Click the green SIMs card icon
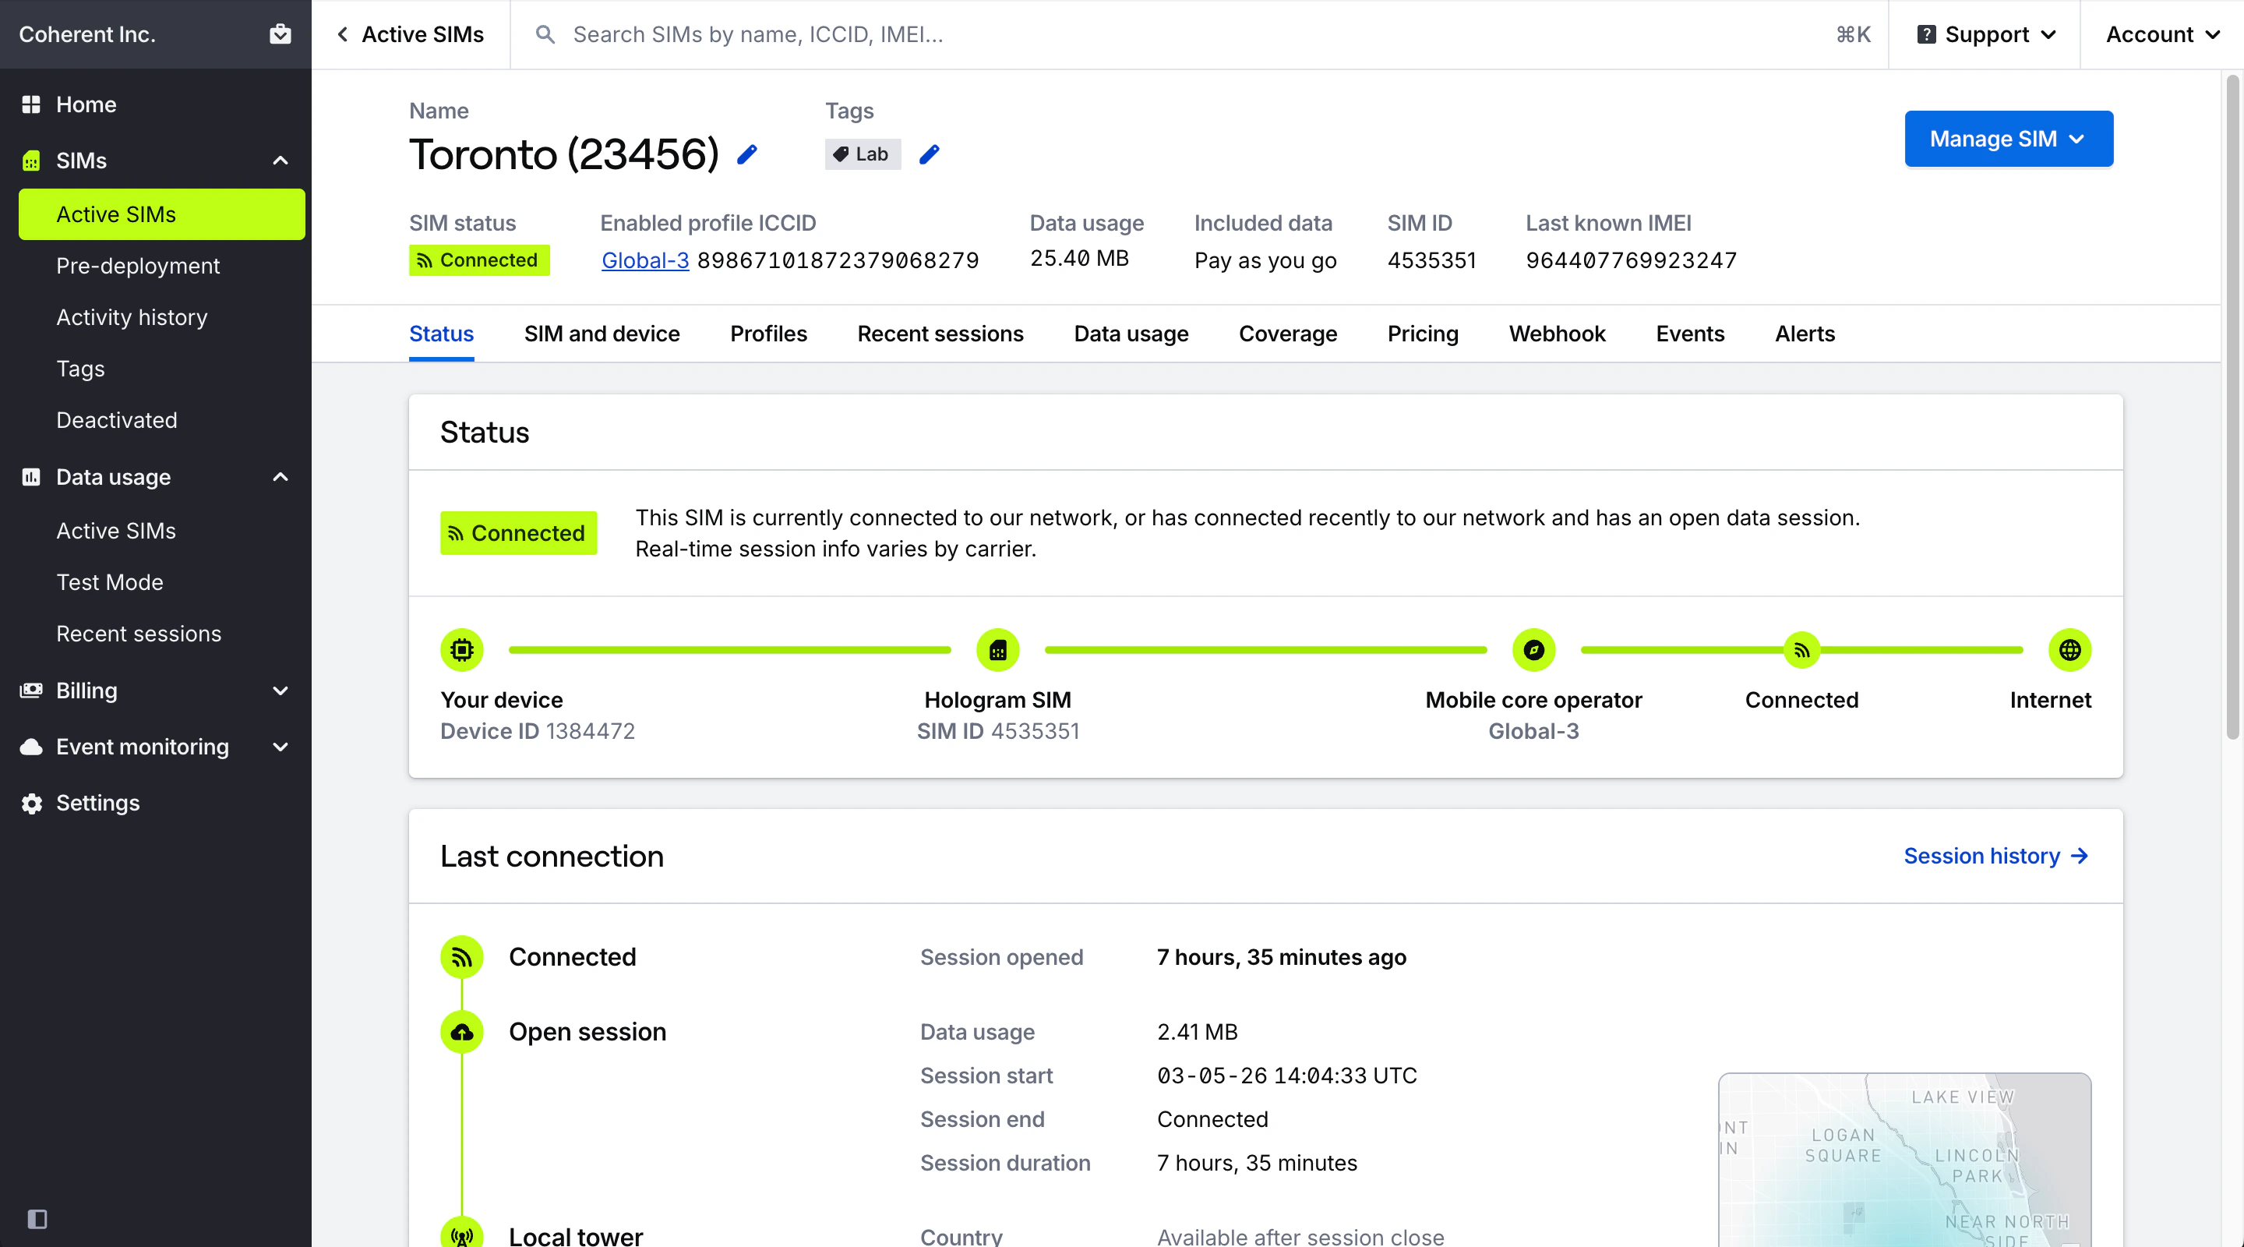2244x1247 pixels. click(31, 161)
